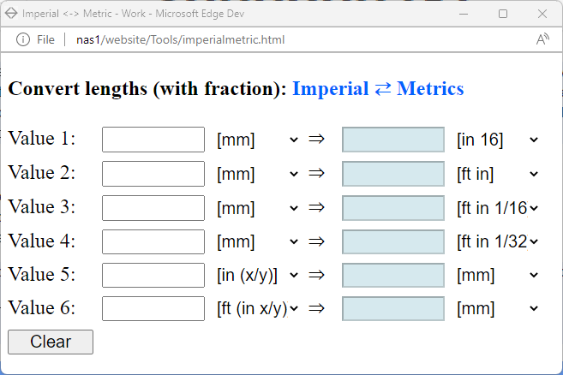
Task: Focus the Value 3 input field
Action: [153, 208]
